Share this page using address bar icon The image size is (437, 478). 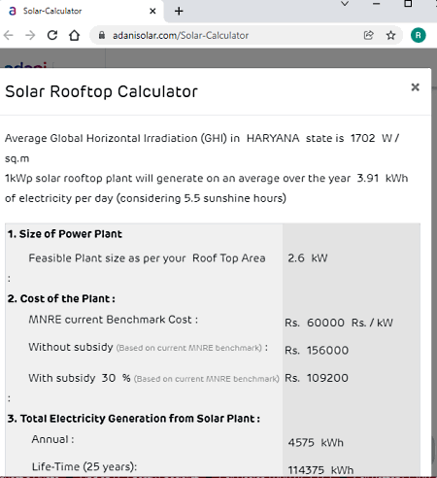pos(369,35)
